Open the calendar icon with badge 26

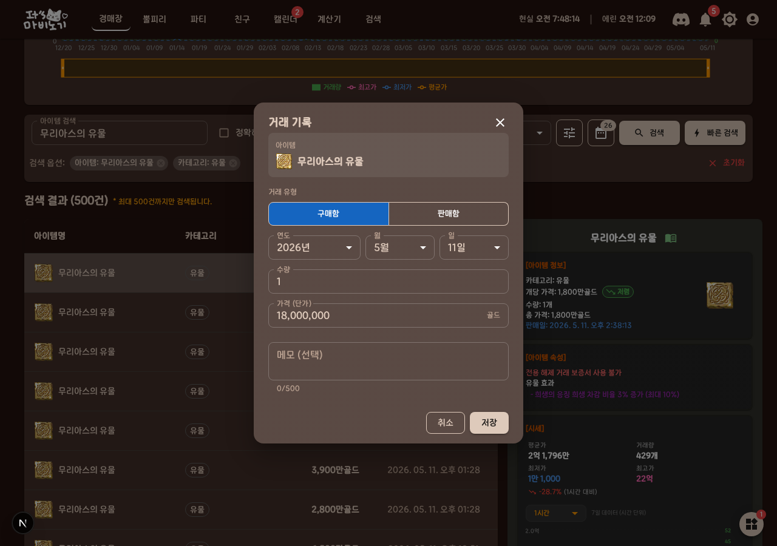601,133
